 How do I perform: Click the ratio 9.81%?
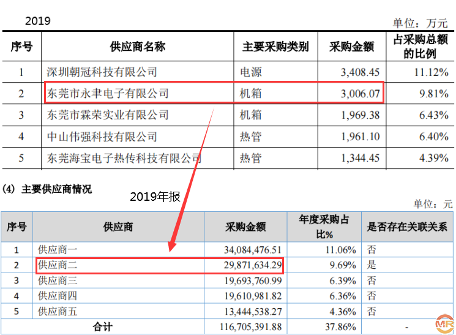[433, 94]
